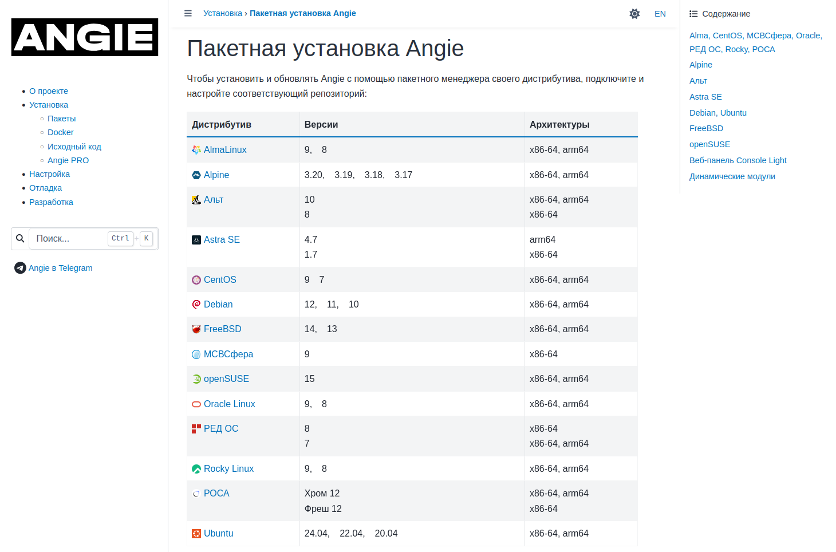Viewport: 836px width, 552px height.
Task: Open Настройка in sidebar
Action: tap(49, 174)
